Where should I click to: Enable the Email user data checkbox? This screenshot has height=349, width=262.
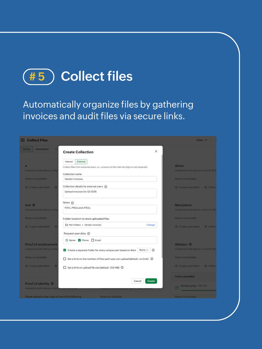(x=93, y=240)
